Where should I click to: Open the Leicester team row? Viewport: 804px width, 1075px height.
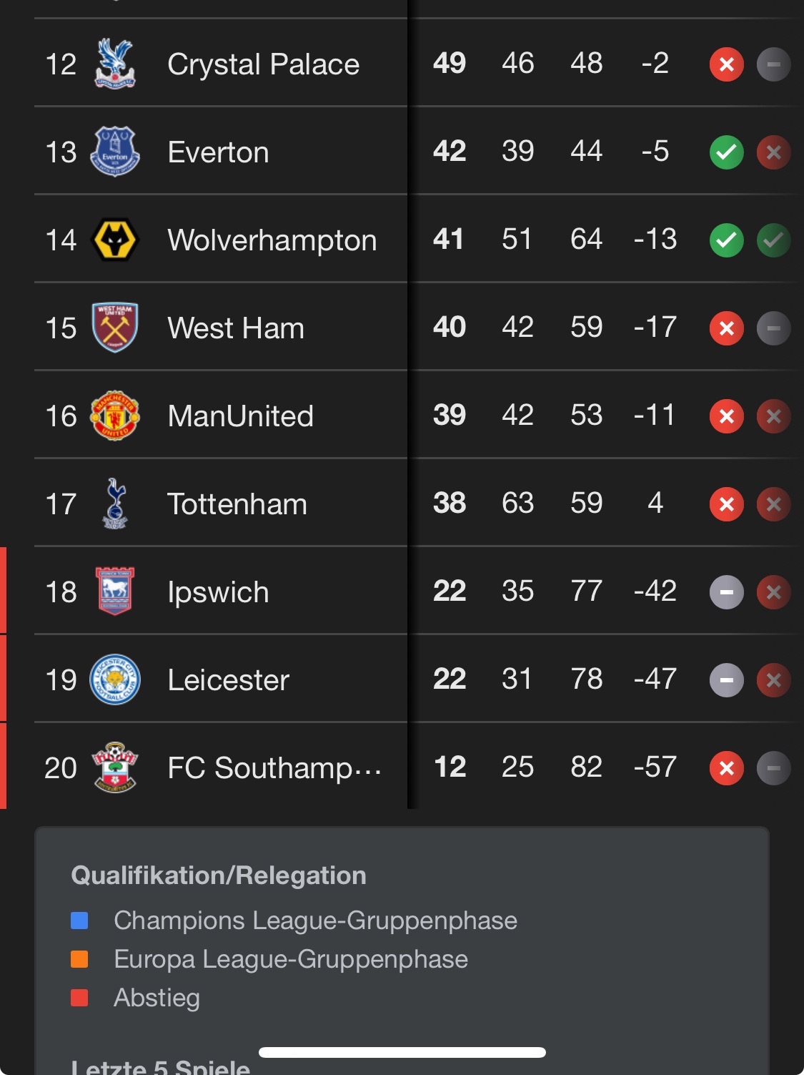pos(417,679)
